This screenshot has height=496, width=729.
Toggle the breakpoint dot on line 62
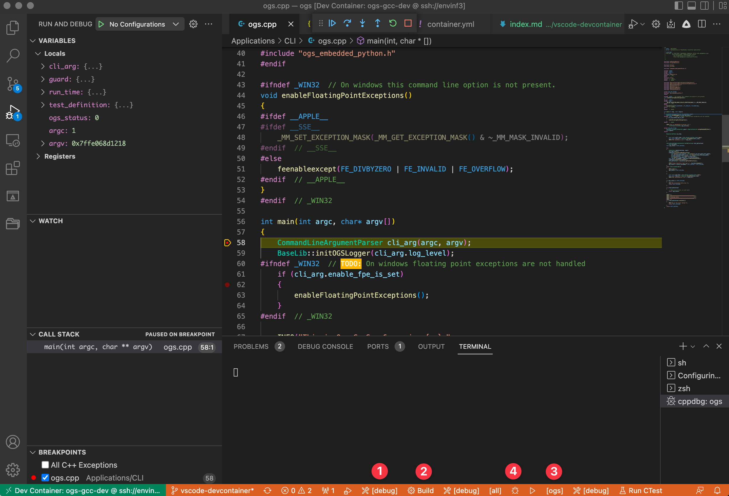tap(227, 285)
